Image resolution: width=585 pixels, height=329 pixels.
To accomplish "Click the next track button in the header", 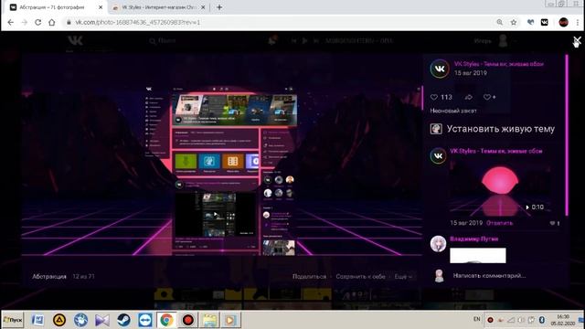I will [316, 40].
